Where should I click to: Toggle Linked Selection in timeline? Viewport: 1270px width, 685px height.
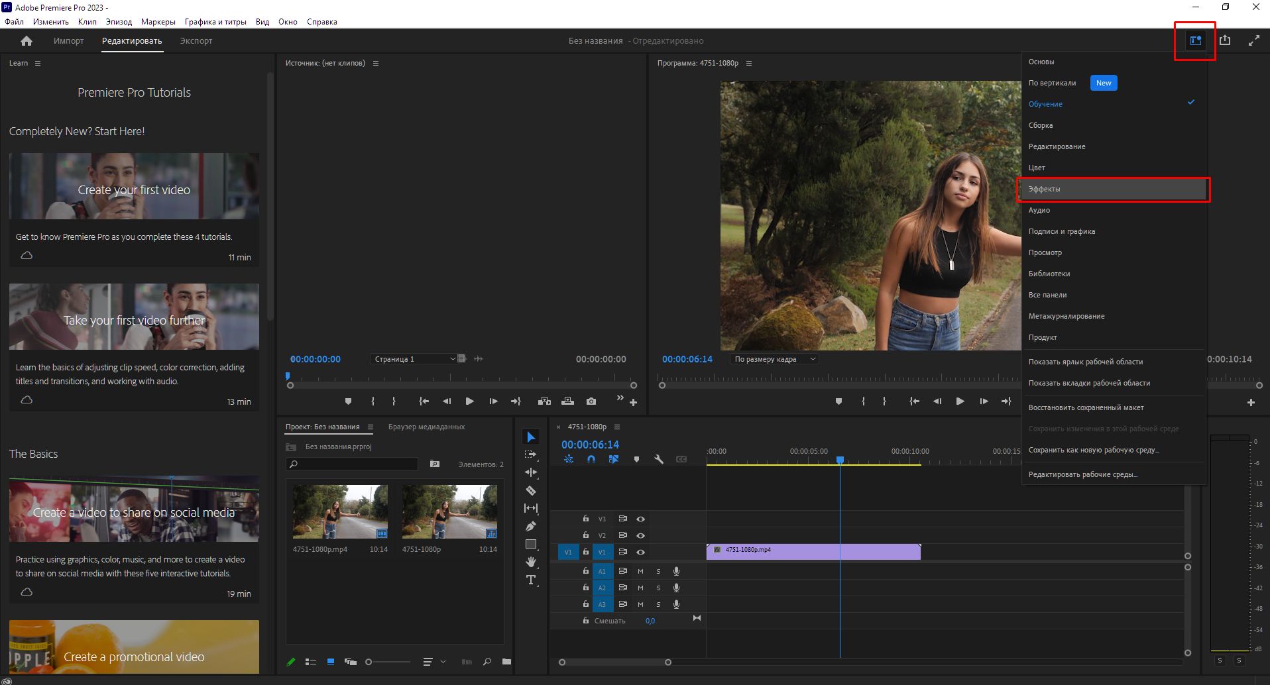[614, 459]
